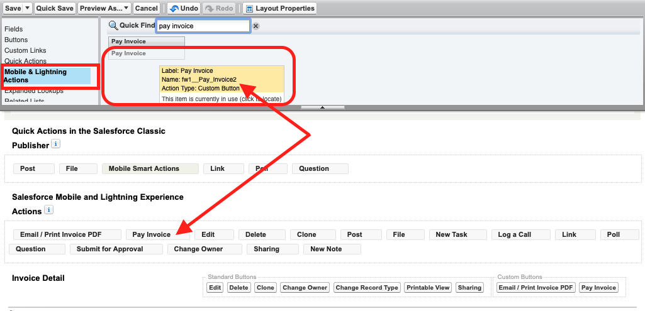Click Edit in Lightning Actions
This screenshot has height=311, width=645.
(214, 234)
